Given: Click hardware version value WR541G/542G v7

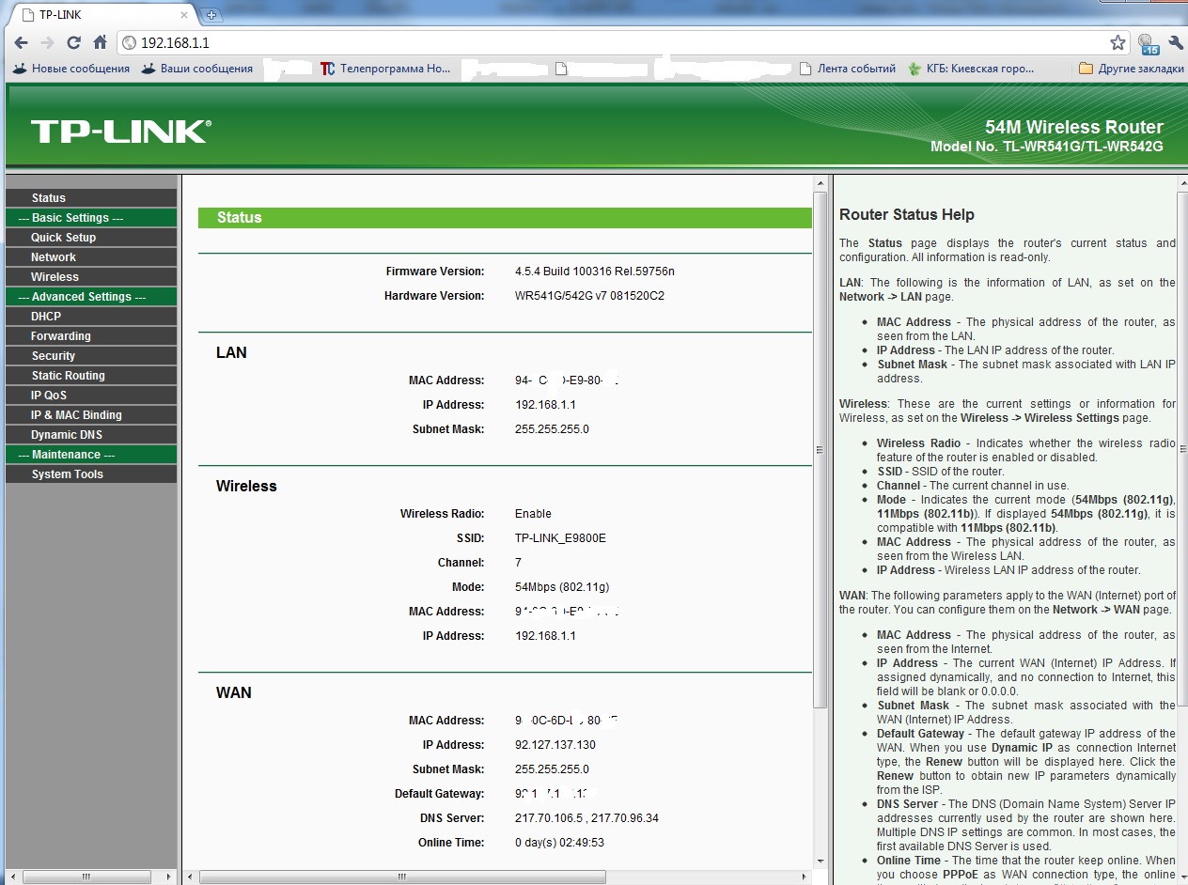Looking at the screenshot, I should tap(589, 296).
